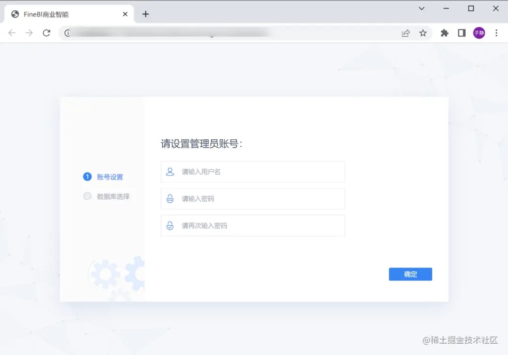Open the Chrome three-dot menu
Screen dimensions: 508x355
pos(496,33)
